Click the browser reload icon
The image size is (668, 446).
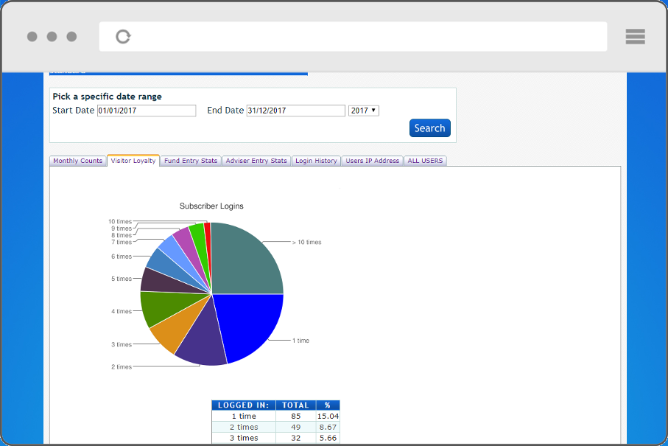(123, 37)
